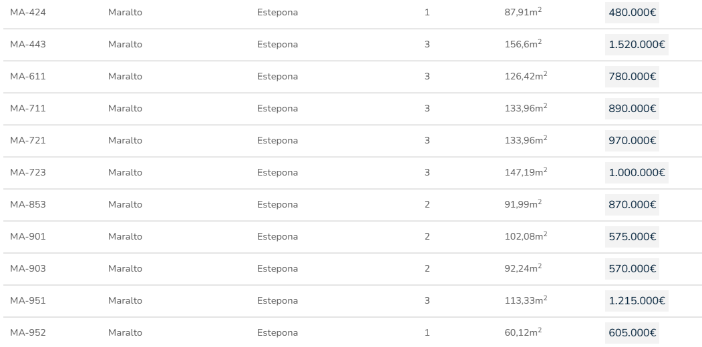Open the MA-723 listing reference
Viewport: 702px width, 347px height.
pyautogui.click(x=27, y=173)
